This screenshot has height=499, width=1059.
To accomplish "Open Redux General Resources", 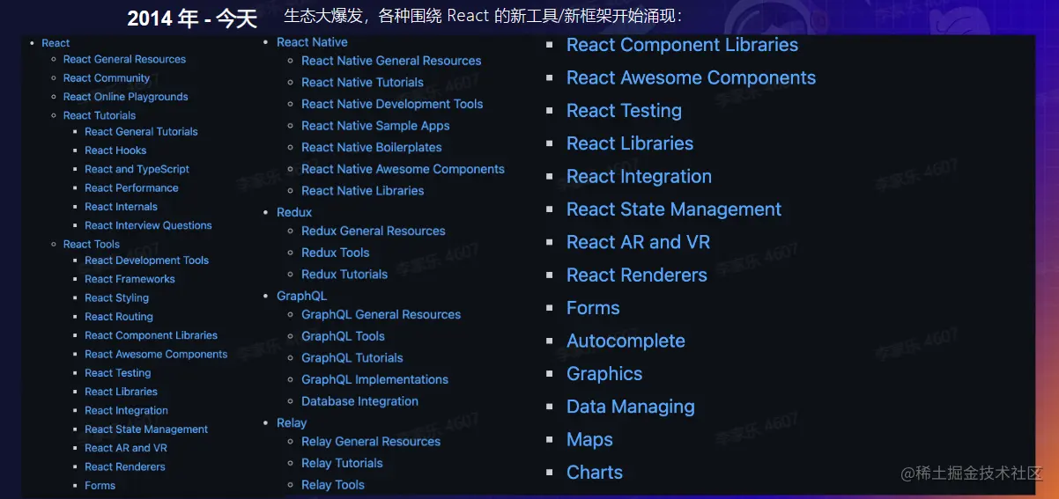I will 374,231.
